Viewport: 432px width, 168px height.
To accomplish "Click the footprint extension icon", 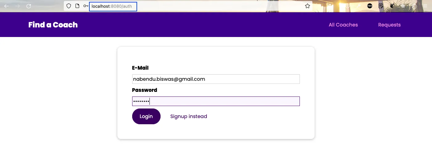I will click(x=392, y=6).
